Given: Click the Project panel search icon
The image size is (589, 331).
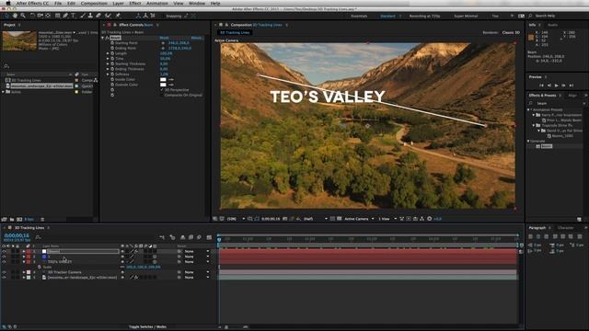Looking at the screenshot, I should 6,66.
